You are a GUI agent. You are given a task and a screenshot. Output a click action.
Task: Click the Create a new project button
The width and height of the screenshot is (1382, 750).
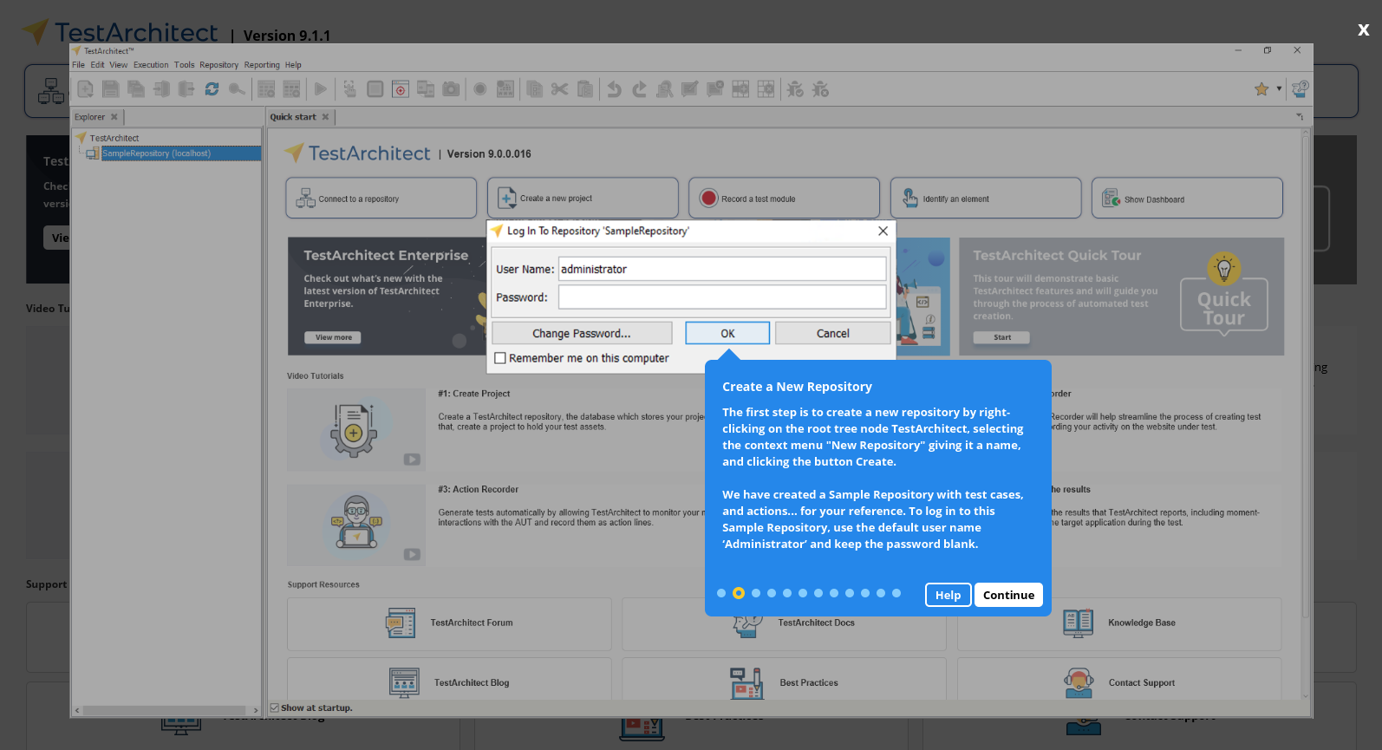583,199
